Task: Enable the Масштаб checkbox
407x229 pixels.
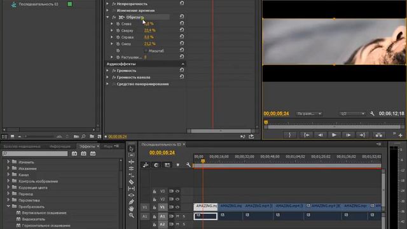Action: point(146,51)
